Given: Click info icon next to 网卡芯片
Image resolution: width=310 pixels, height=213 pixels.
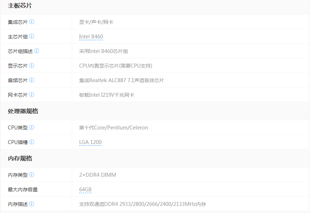Looking at the screenshot, I should pyautogui.click(x=32, y=95).
